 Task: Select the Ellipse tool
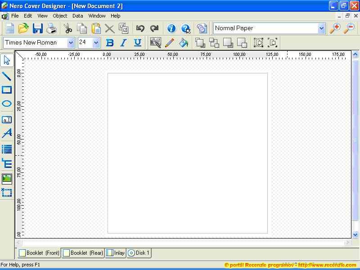point(7,103)
